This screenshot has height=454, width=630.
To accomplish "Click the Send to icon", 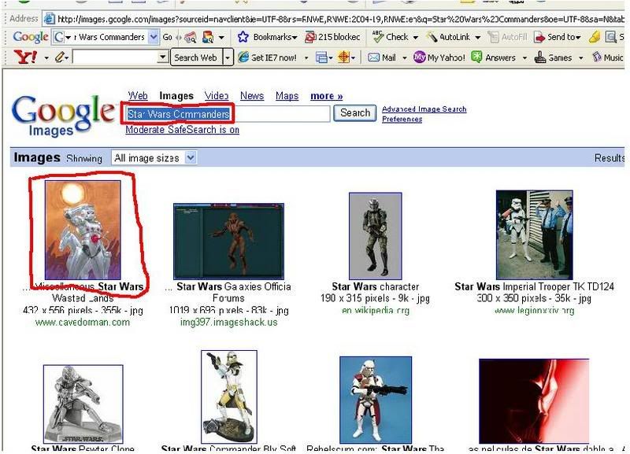I will tap(539, 37).
